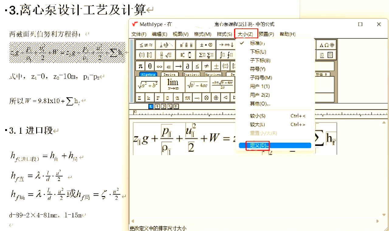Switch to the Matrices tab
This screenshot has width=389, height=231.
(213, 74)
